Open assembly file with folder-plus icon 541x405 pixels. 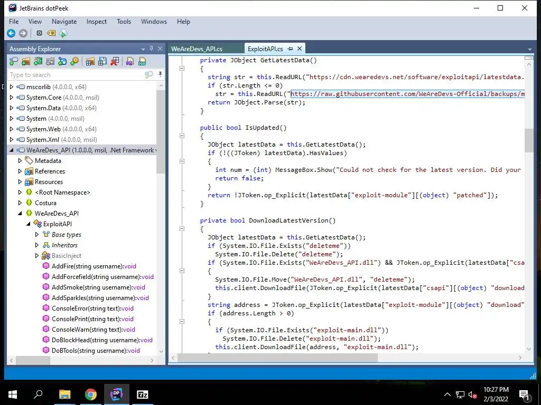pos(26,61)
